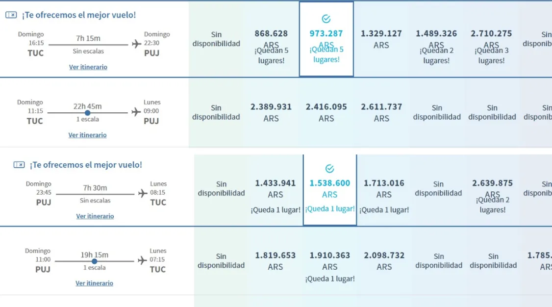The height and width of the screenshot is (307, 552).
Task: Expand itinerary of the nonstop 7h 15m flight
Action: (x=88, y=67)
